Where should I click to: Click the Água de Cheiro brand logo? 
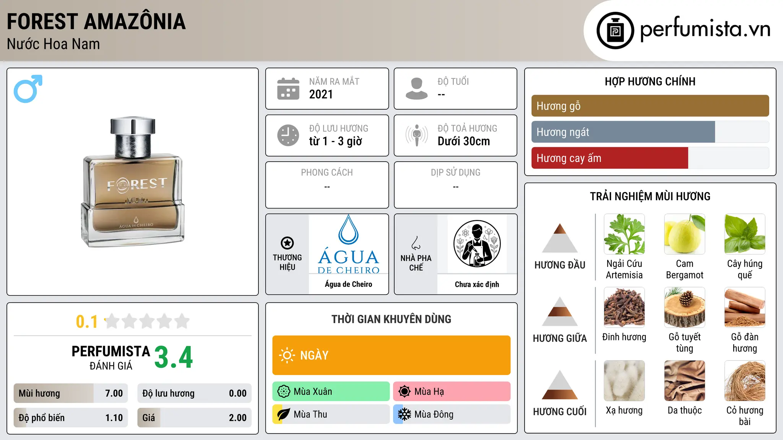click(x=349, y=244)
